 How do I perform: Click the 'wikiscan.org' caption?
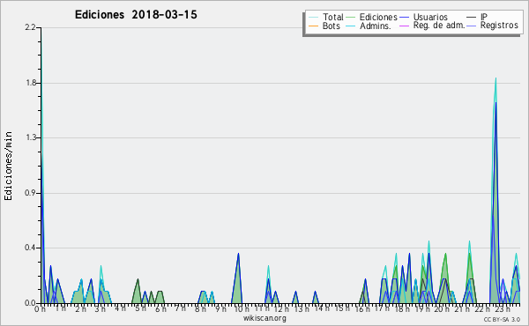pos(264,318)
